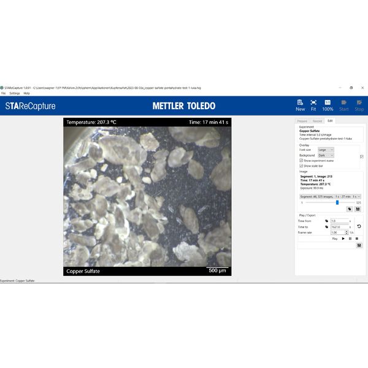Viewport: 368px width, 368px height.
Task: Click the Frame rate stepper arrows
Action: coord(347,232)
